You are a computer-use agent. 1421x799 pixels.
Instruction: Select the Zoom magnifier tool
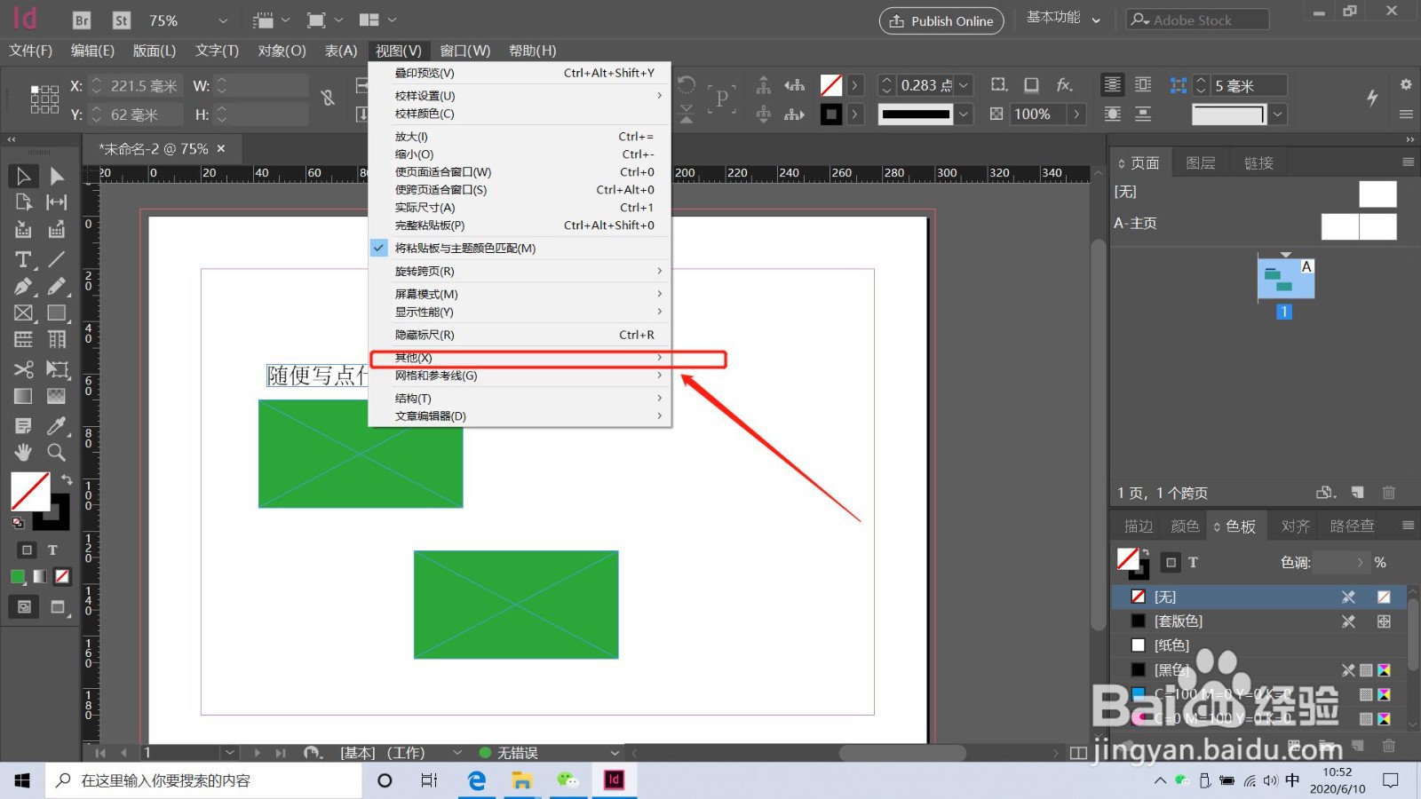[57, 452]
